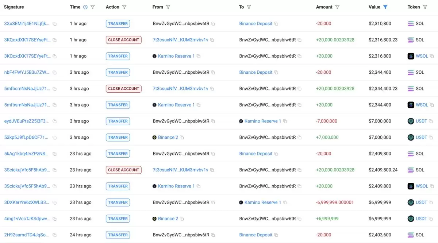The image size is (438, 243).
Task: Open the Token column filter
Action: click(x=425, y=7)
